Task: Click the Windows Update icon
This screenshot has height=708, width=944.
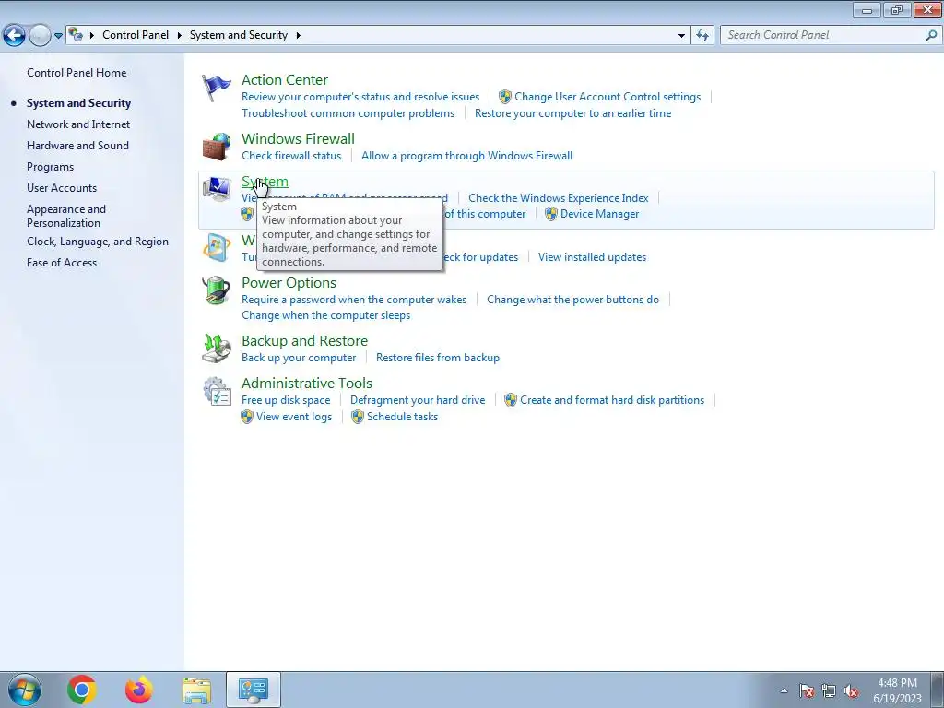Action: tap(216, 247)
